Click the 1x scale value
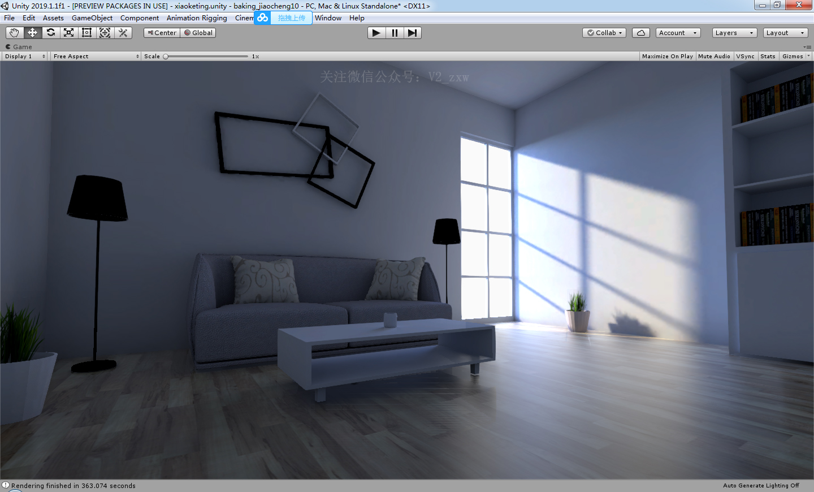 click(x=256, y=57)
